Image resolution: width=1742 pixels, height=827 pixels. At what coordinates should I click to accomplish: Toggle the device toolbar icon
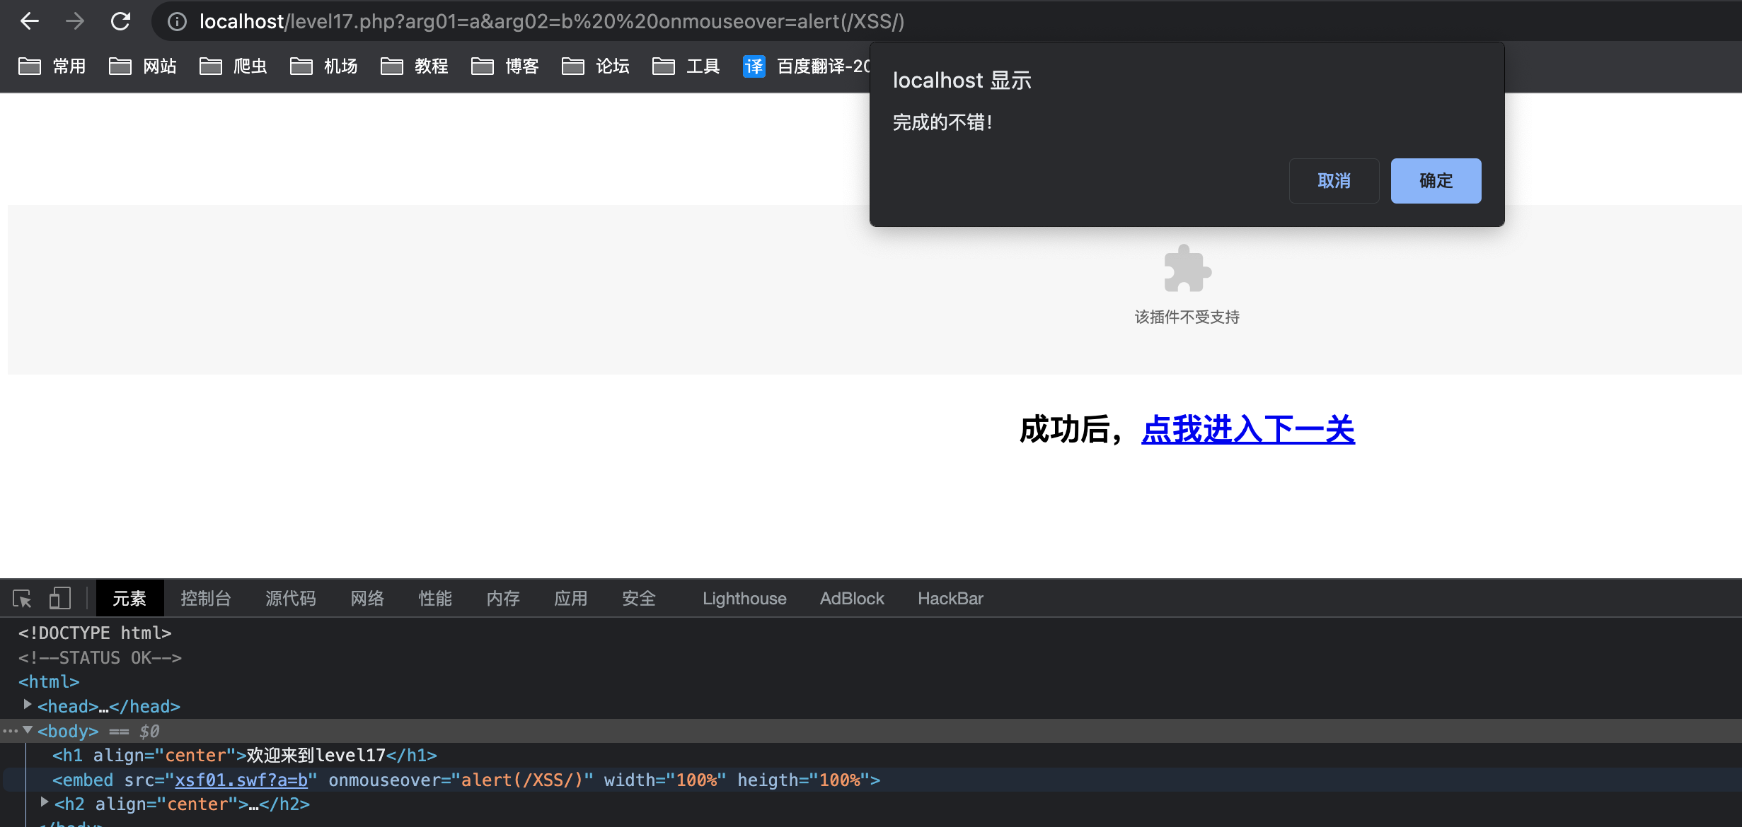click(x=60, y=599)
